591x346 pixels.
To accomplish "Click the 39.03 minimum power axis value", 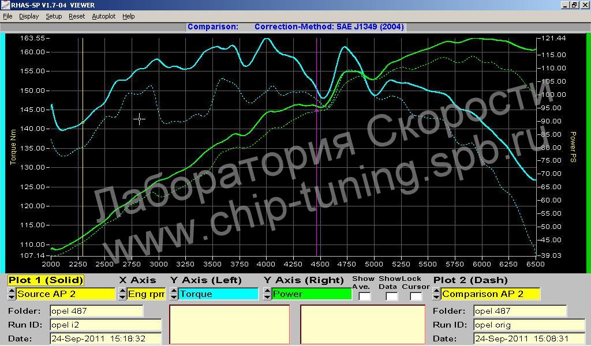I will pyautogui.click(x=551, y=255).
